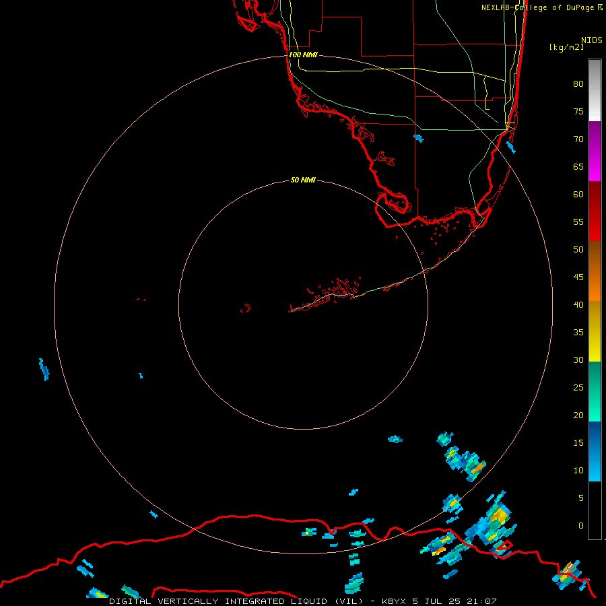Pick the magenta segment of the color bar
The height and width of the screenshot is (606, 606).
tap(595, 151)
